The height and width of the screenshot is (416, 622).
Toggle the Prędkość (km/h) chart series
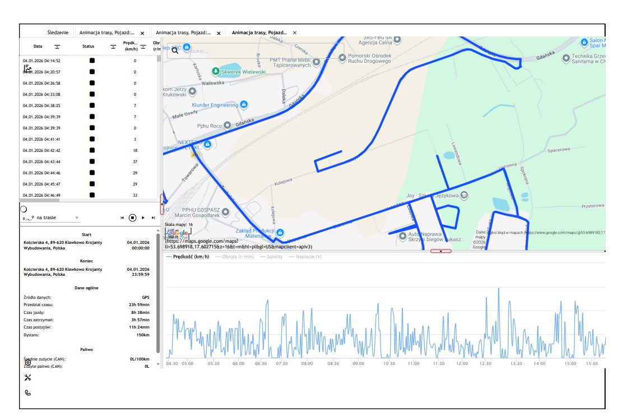tap(188, 257)
